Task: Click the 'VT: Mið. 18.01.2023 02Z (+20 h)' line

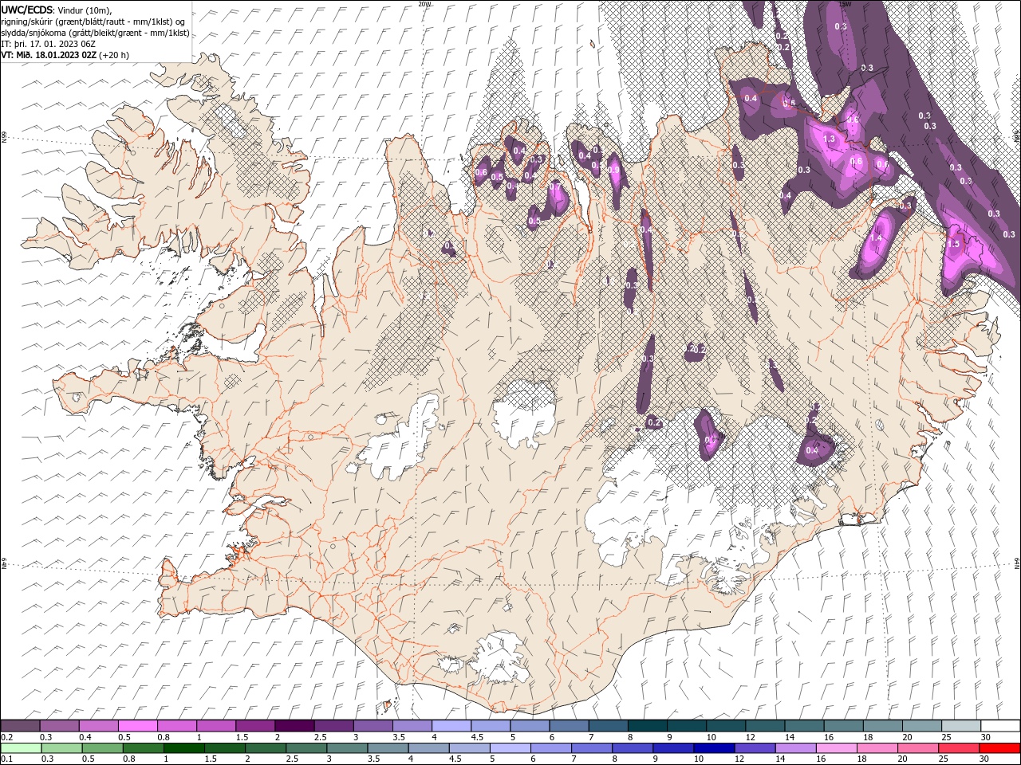Action: (65, 55)
